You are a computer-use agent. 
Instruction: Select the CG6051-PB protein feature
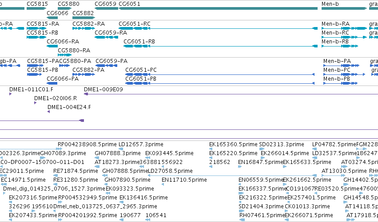220,83
